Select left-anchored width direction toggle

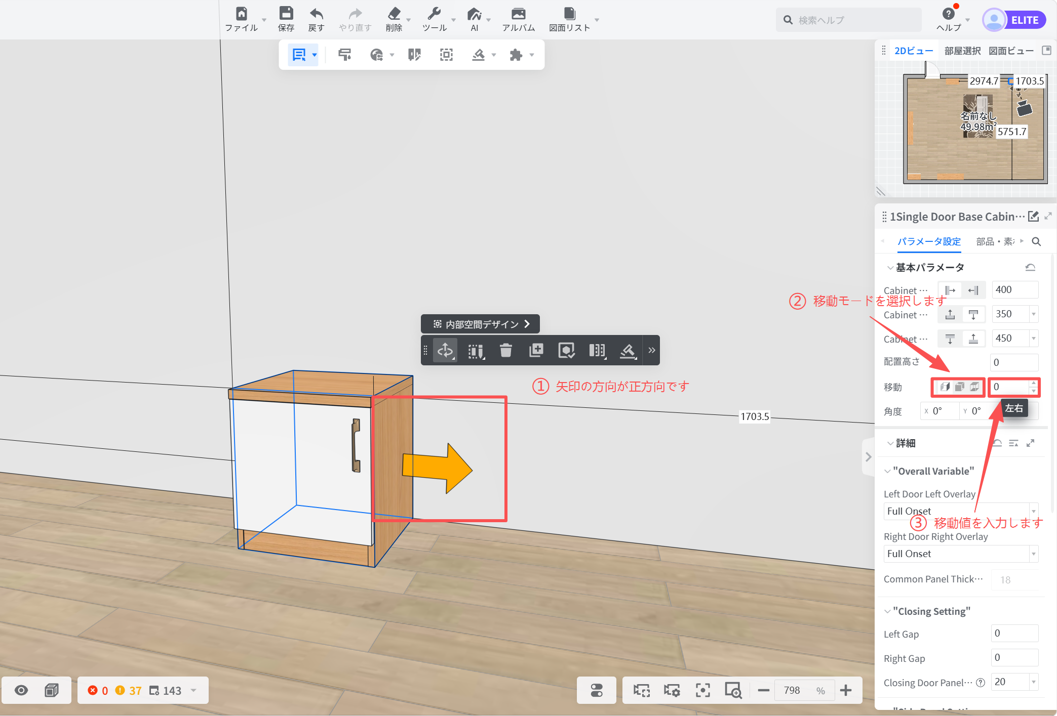[x=950, y=290]
